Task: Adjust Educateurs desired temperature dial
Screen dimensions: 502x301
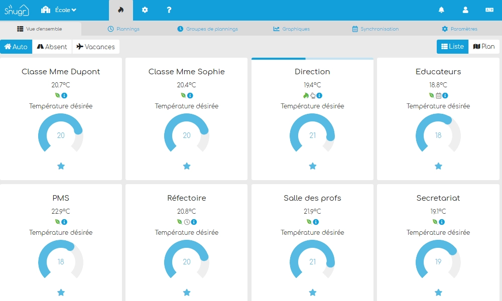Action: tap(438, 133)
